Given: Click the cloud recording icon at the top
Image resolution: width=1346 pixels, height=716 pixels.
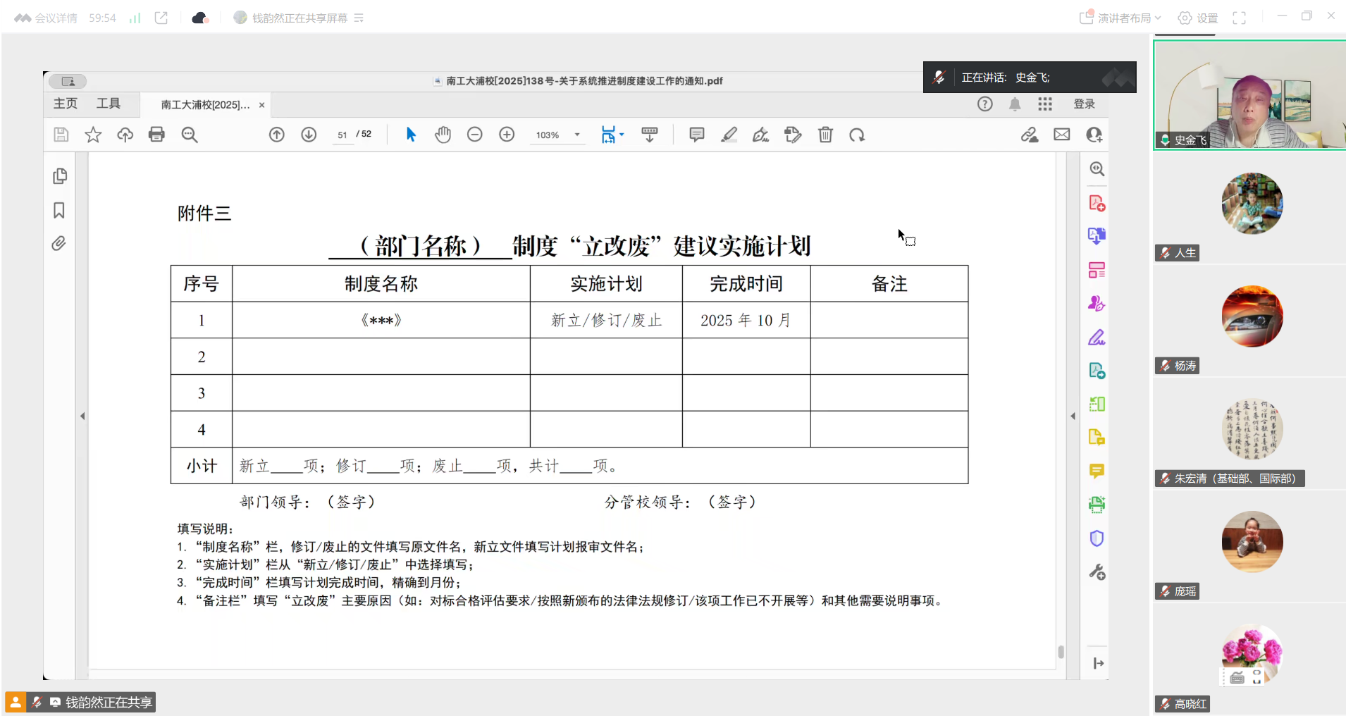Looking at the screenshot, I should coord(200,18).
